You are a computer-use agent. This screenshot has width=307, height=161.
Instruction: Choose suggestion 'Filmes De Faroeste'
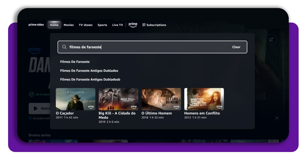pyautogui.click(x=75, y=62)
